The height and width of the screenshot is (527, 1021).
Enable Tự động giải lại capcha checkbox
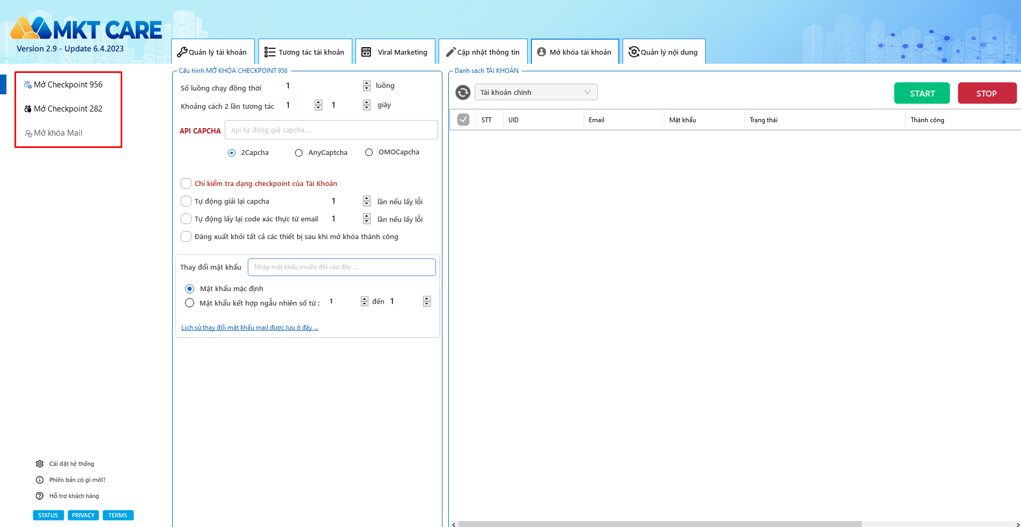tap(186, 201)
